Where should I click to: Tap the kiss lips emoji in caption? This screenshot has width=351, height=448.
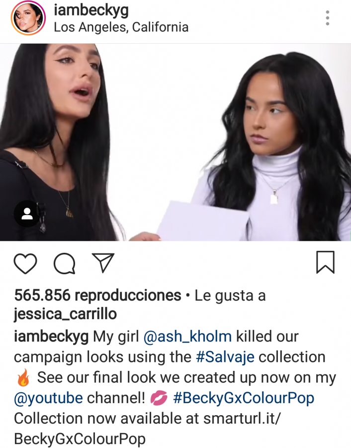[159, 398]
